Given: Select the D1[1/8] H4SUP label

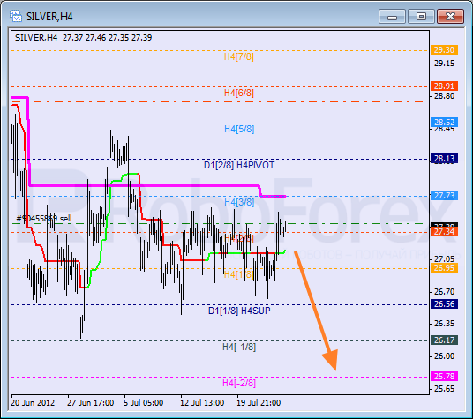Looking at the screenshot, I should 239,311.
